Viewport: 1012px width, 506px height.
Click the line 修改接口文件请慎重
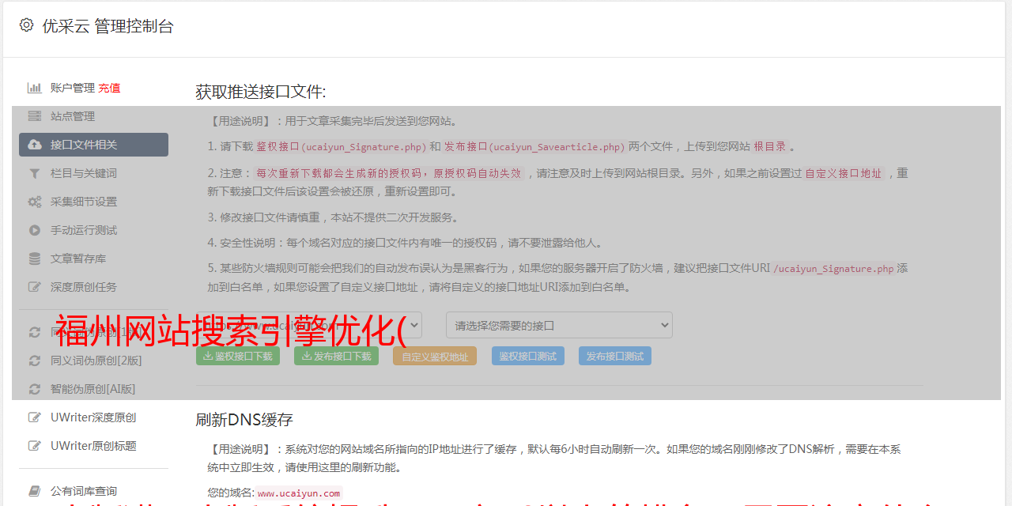point(333,217)
